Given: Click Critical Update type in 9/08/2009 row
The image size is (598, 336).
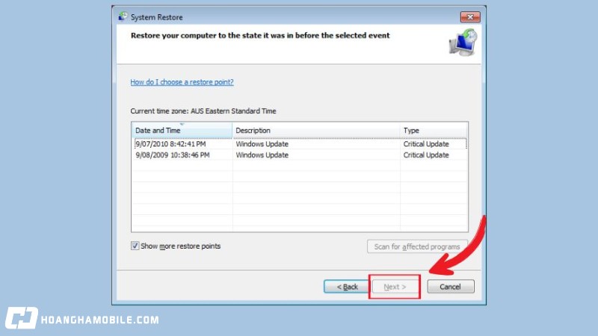Looking at the screenshot, I should [426, 155].
